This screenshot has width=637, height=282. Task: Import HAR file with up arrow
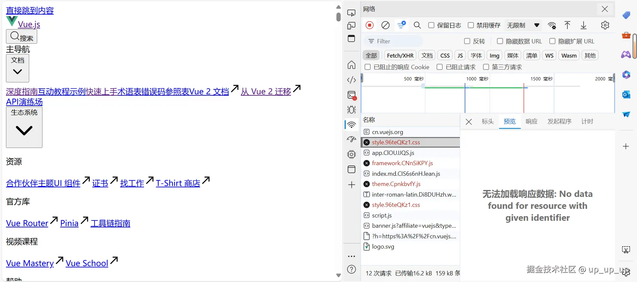[567, 25]
